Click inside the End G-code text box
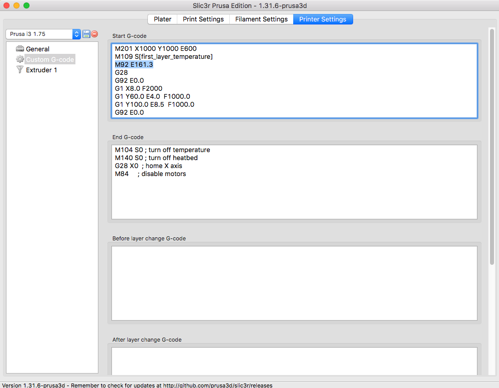This screenshot has width=499, height=388. pyautogui.click(x=294, y=194)
